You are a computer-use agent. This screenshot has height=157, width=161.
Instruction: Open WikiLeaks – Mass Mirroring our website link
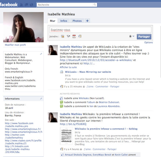point(88,72)
